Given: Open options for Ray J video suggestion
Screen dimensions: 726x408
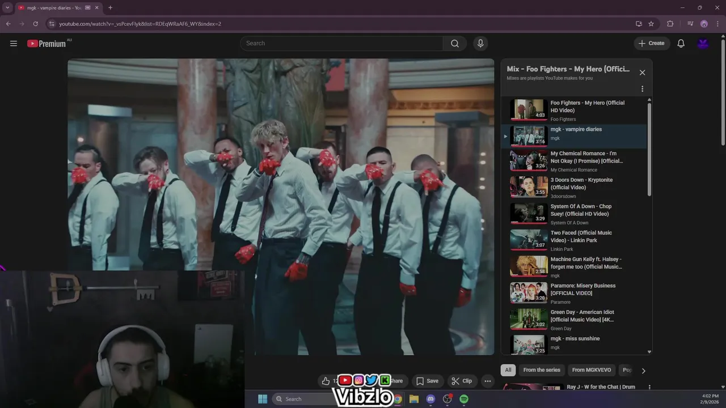Looking at the screenshot, I should pyautogui.click(x=649, y=388).
